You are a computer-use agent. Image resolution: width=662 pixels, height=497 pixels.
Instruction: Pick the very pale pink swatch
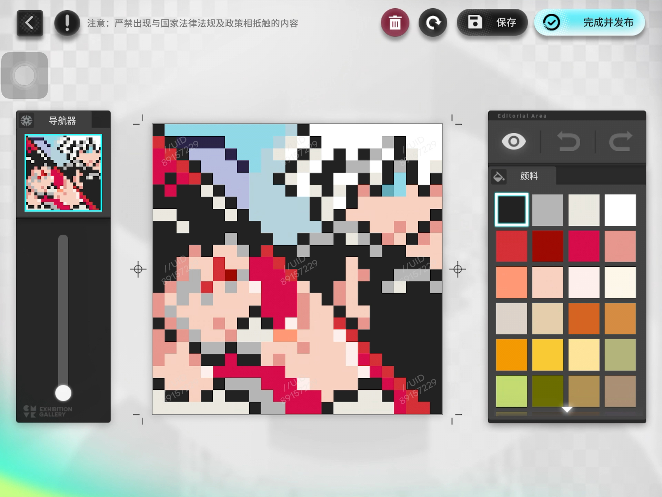click(584, 282)
